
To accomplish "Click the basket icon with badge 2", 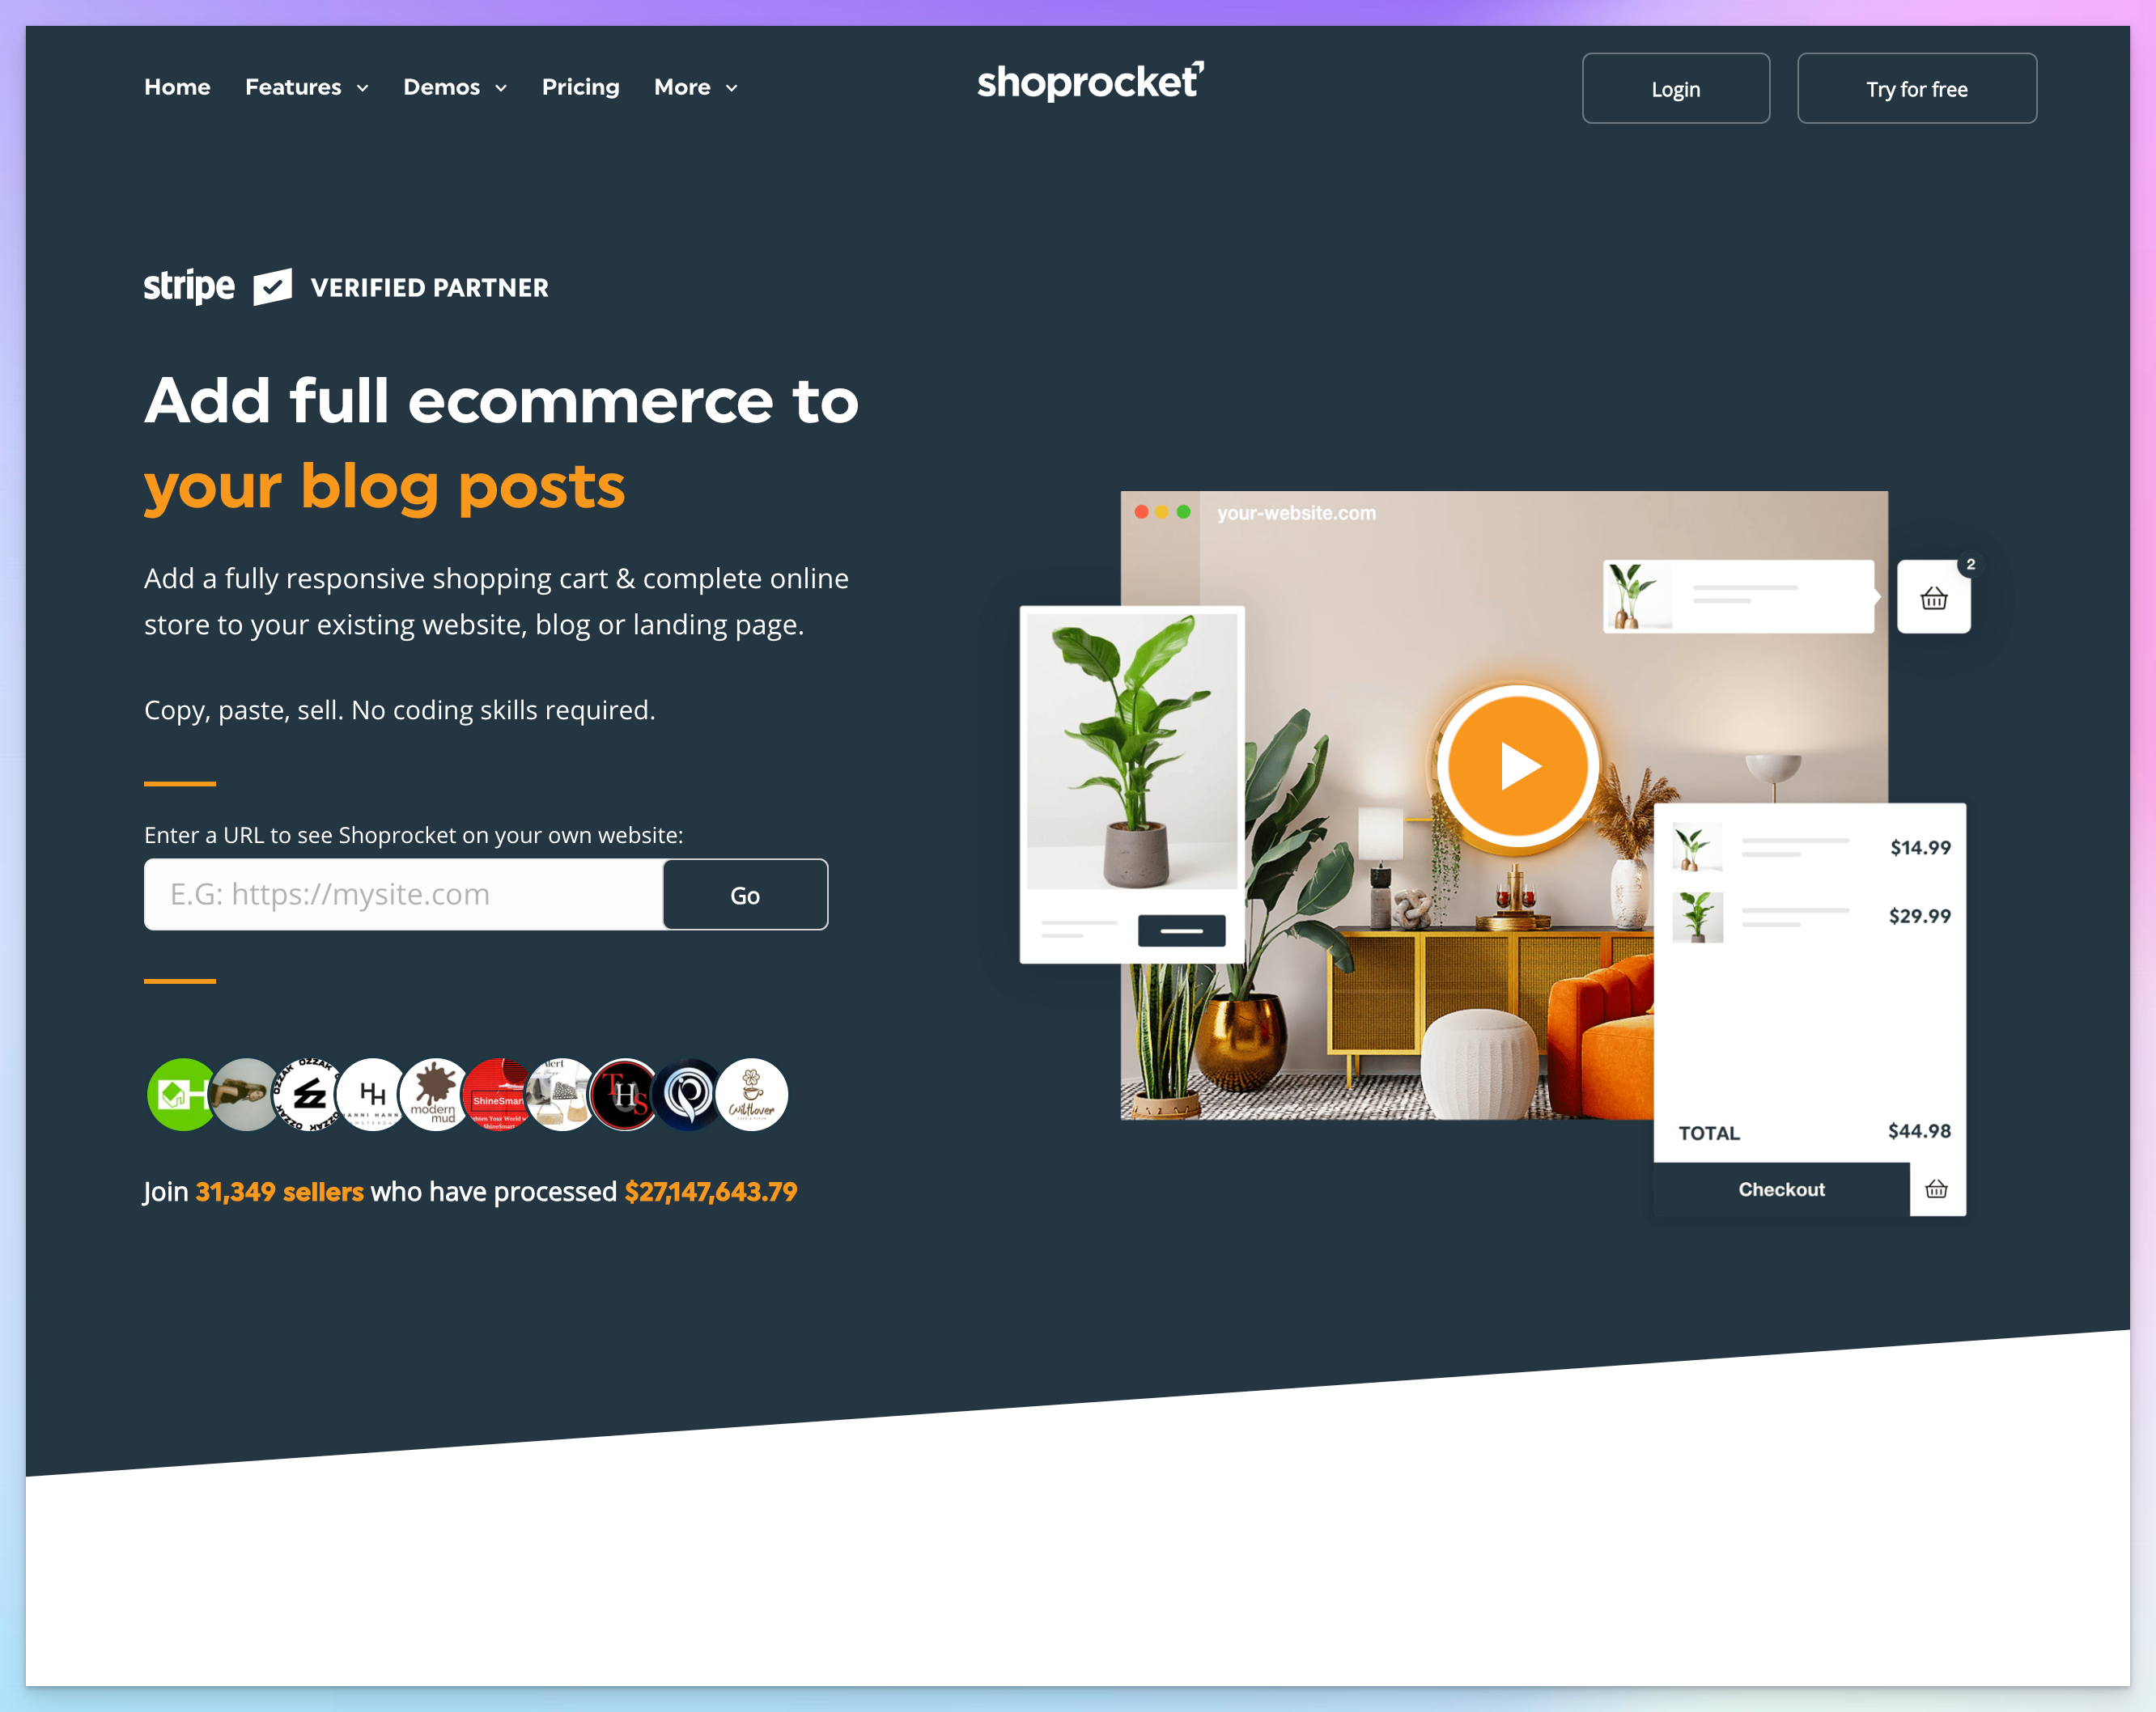I will 1933,597.
